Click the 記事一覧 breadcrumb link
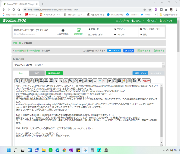Screen dimensions: 180x154 [x=17, y=43]
